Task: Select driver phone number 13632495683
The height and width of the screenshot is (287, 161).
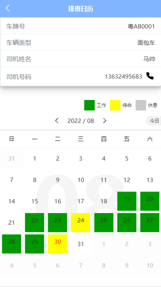Action: (x=123, y=76)
